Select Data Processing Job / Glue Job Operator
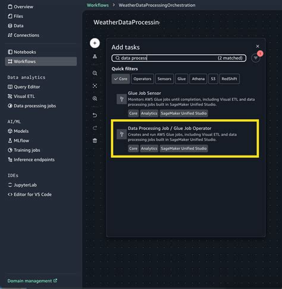The width and height of the screenshot is (282, 289). click(x=185, y=138)
